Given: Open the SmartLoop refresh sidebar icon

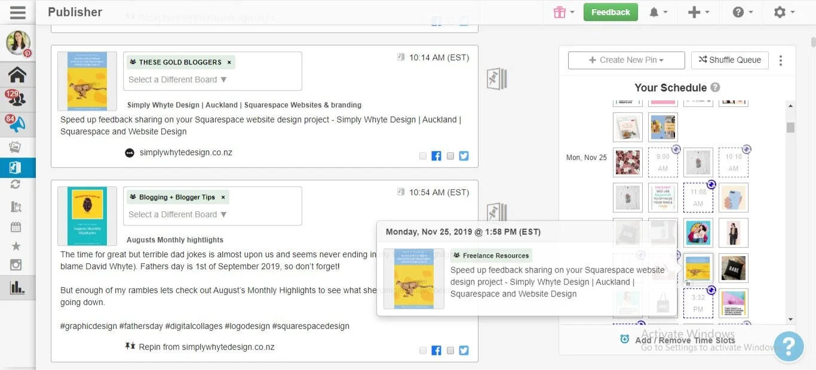Looking at the screenshot, I should [x=16, y=185].
